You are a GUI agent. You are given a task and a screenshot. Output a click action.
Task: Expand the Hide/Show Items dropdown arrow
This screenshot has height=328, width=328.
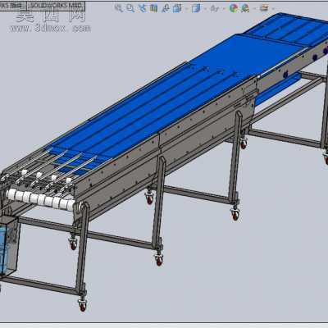pyautogui.click(x=224, y=9)
